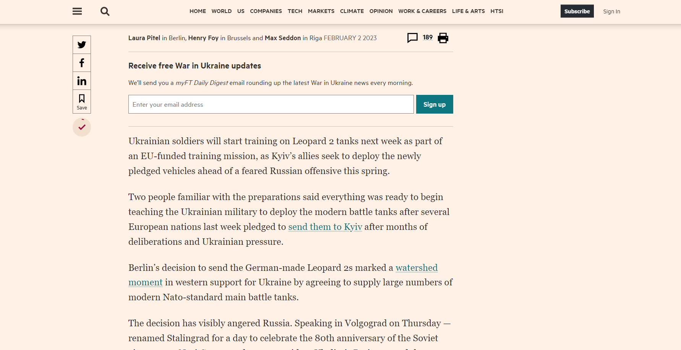
Task: Share article on LinkedIn
Action: tap(82, 81)
